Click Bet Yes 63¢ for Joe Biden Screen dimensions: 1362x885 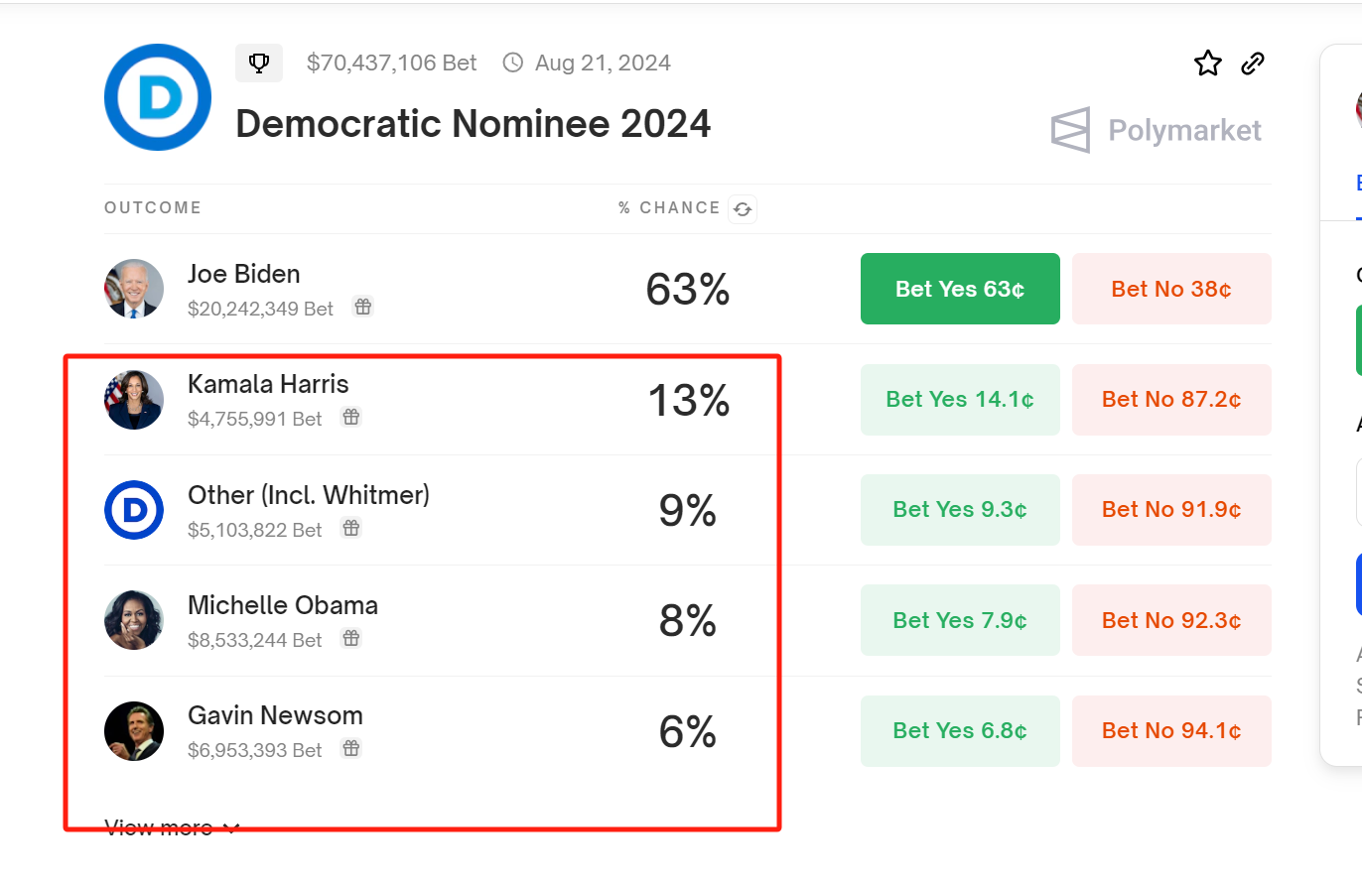click(960, 289)
